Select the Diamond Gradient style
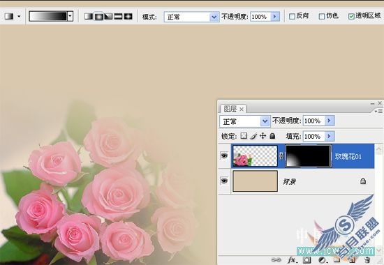This screenshot has width=384, height=265. coord(128,17)
